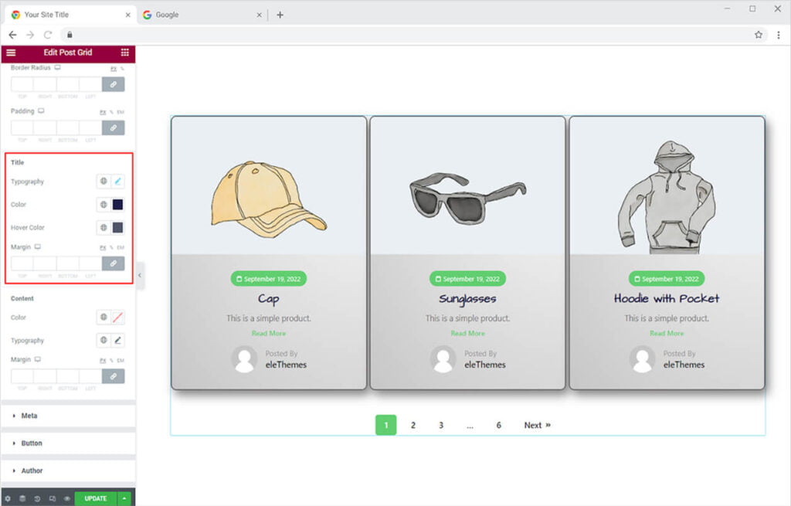Screen dimensions: 791x506
Task: Edit Title typography with pencil icon
Action: coord(118,182)
